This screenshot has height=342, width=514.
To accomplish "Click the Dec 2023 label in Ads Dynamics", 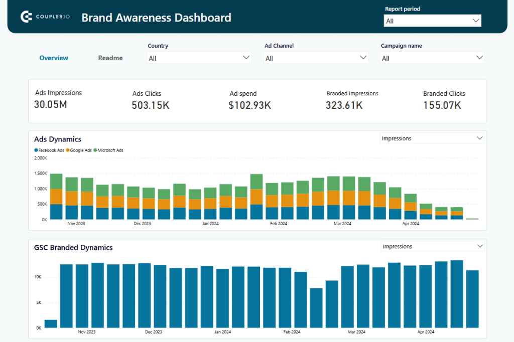I will [x=142, y=224].
